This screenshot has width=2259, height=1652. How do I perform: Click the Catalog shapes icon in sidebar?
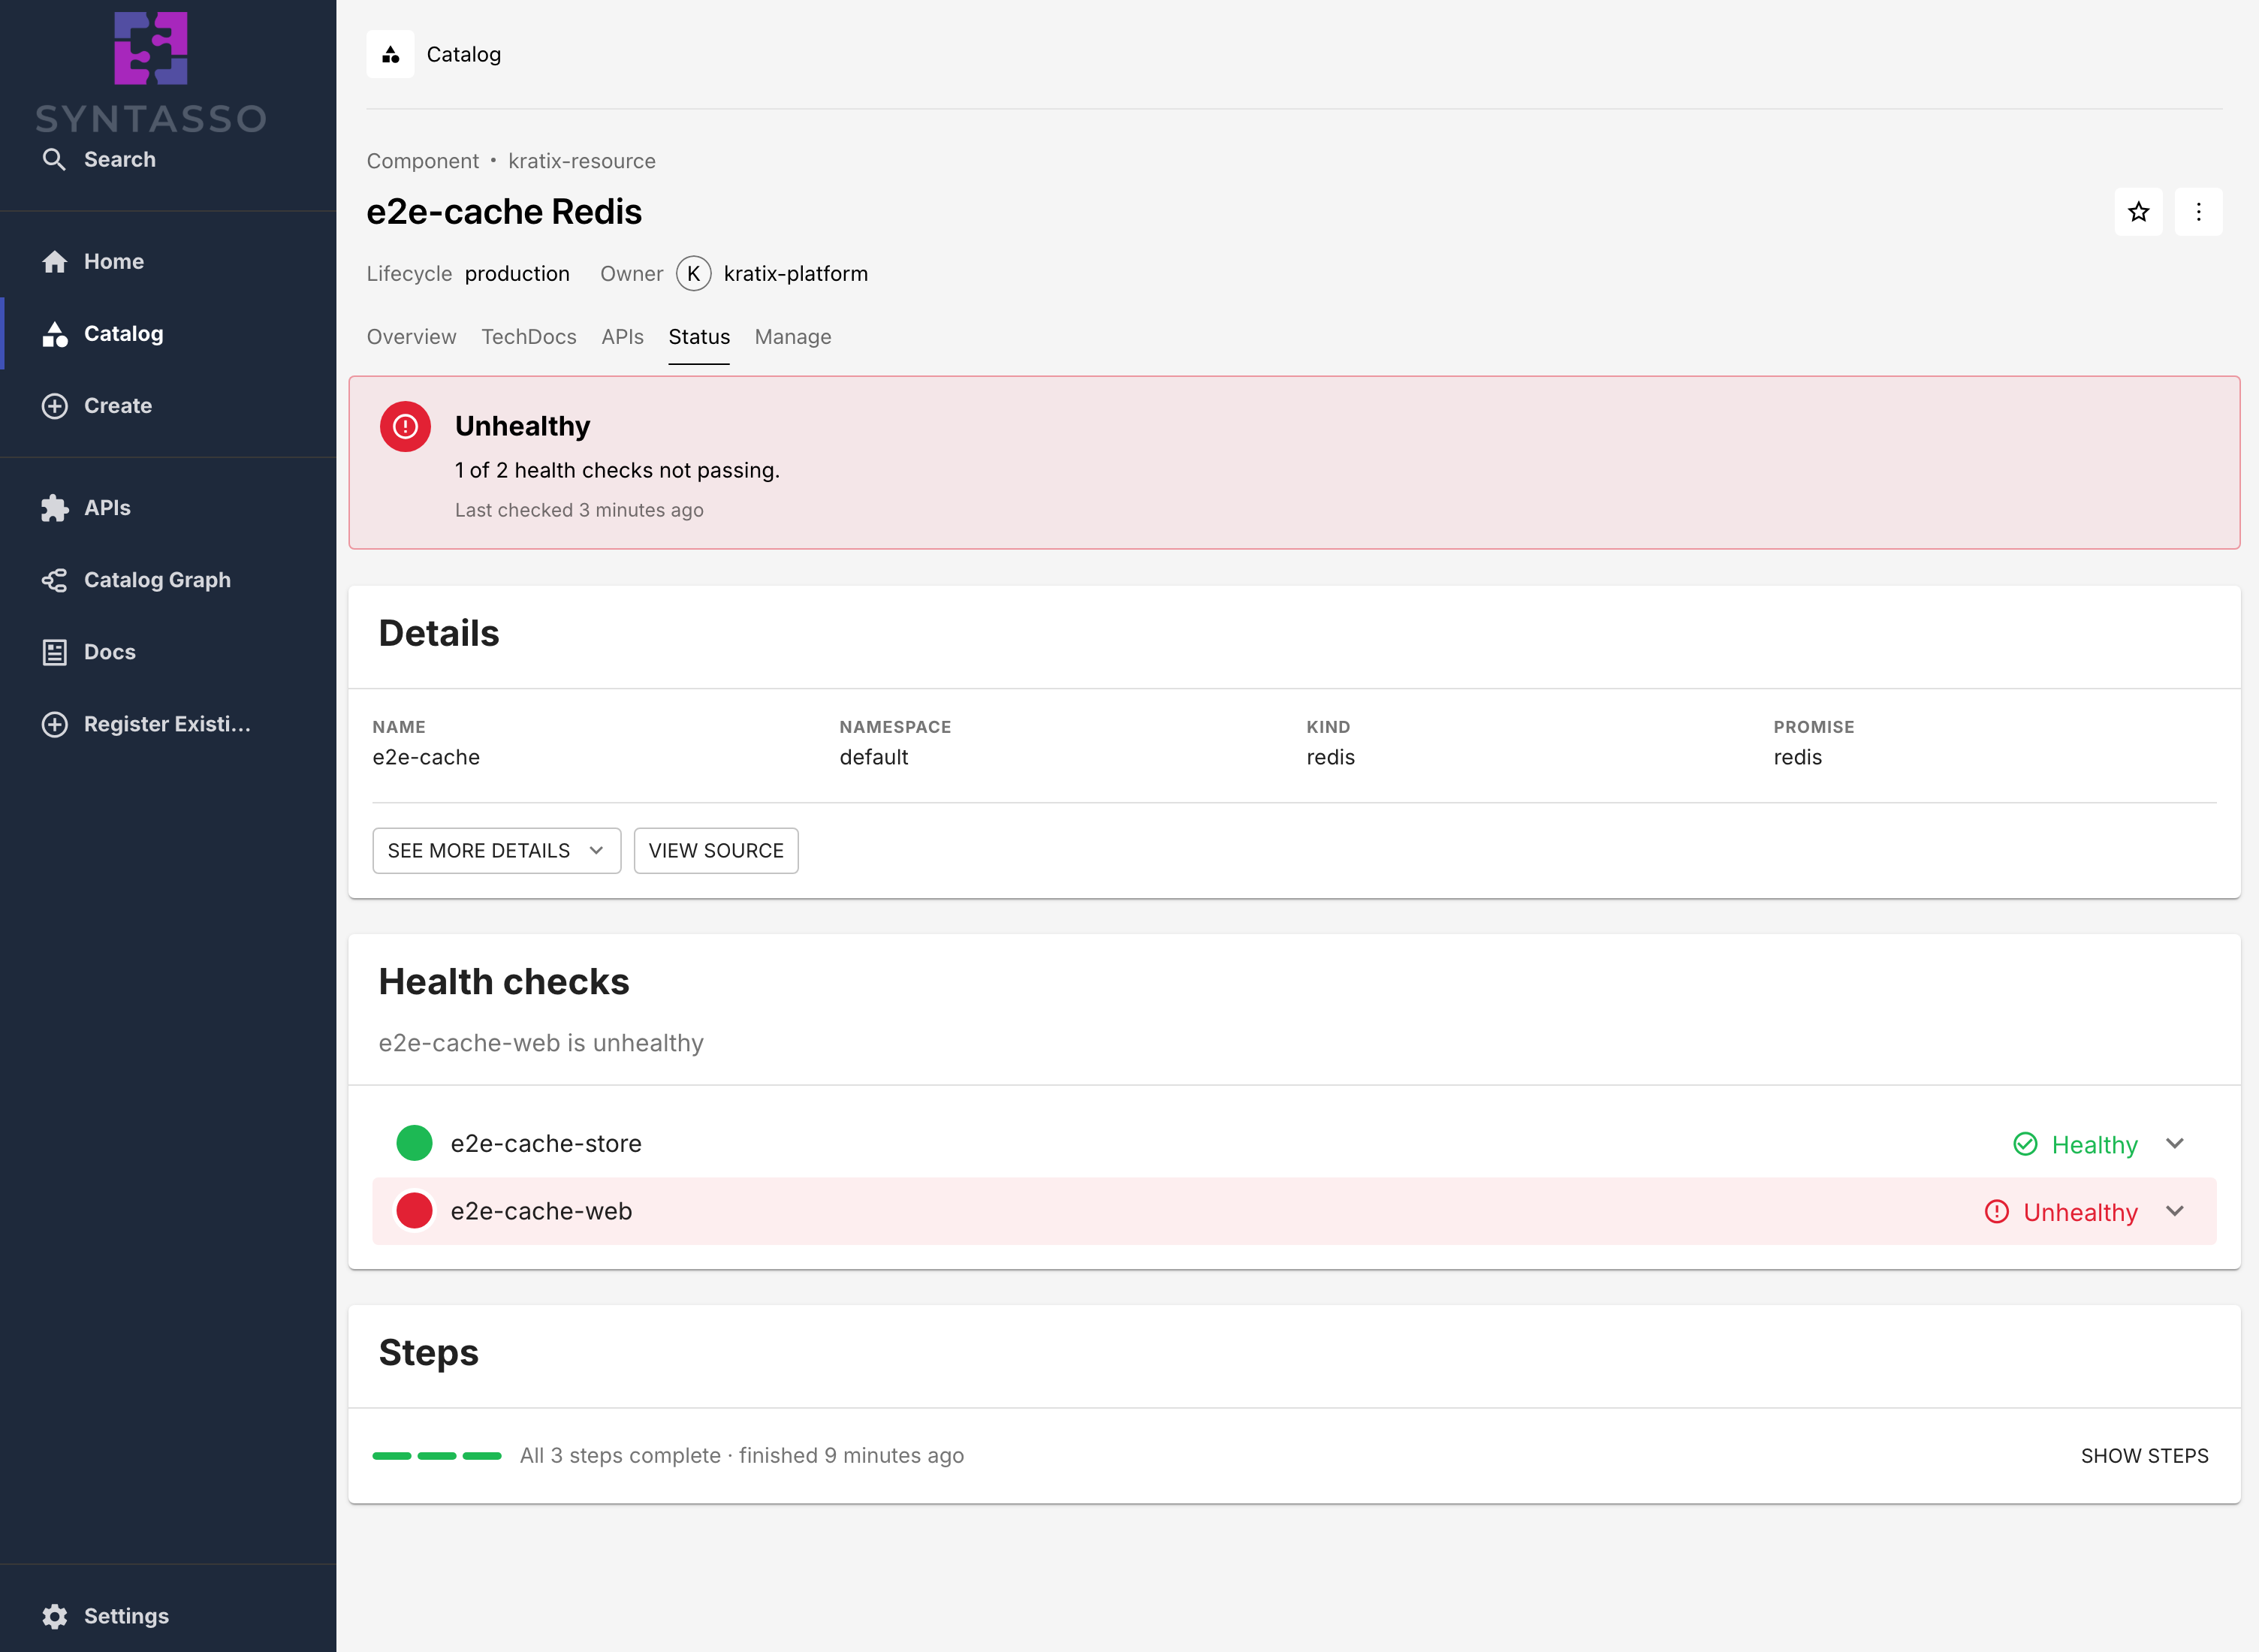54,334
